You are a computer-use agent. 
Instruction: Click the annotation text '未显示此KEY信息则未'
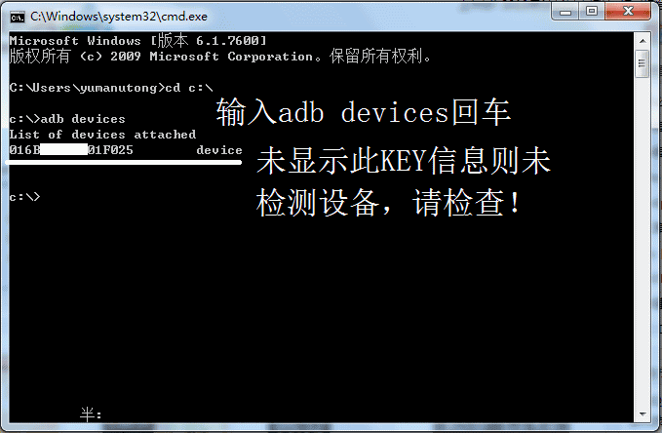coord(404,161)
